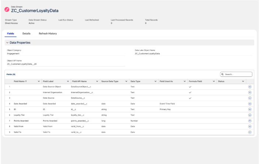Switch to the Details tab
Viewport: 259px width, 164px height.
click(x=27, y=34)
